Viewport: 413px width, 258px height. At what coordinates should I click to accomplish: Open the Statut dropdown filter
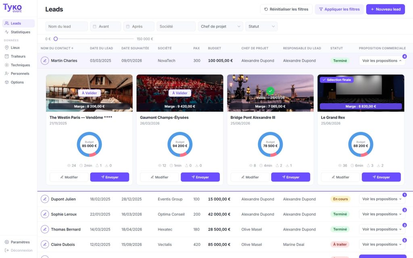(x=261, y=26)
